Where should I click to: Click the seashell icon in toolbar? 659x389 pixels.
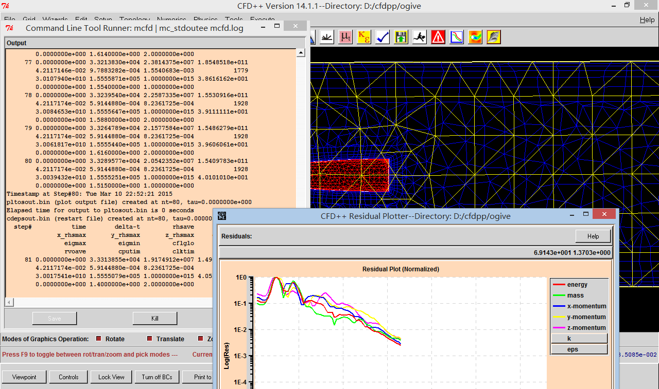494,37
